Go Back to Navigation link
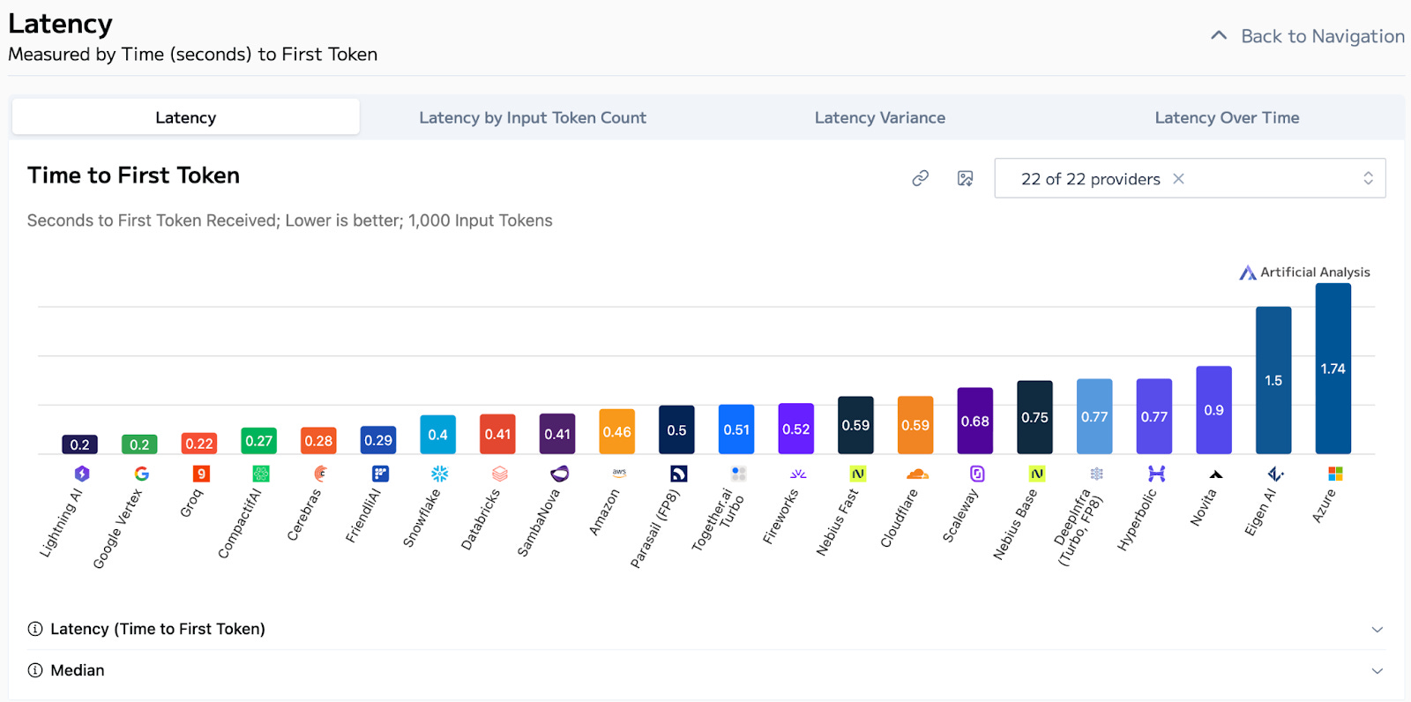The image size is (1411, 702). pos(1308,36)
